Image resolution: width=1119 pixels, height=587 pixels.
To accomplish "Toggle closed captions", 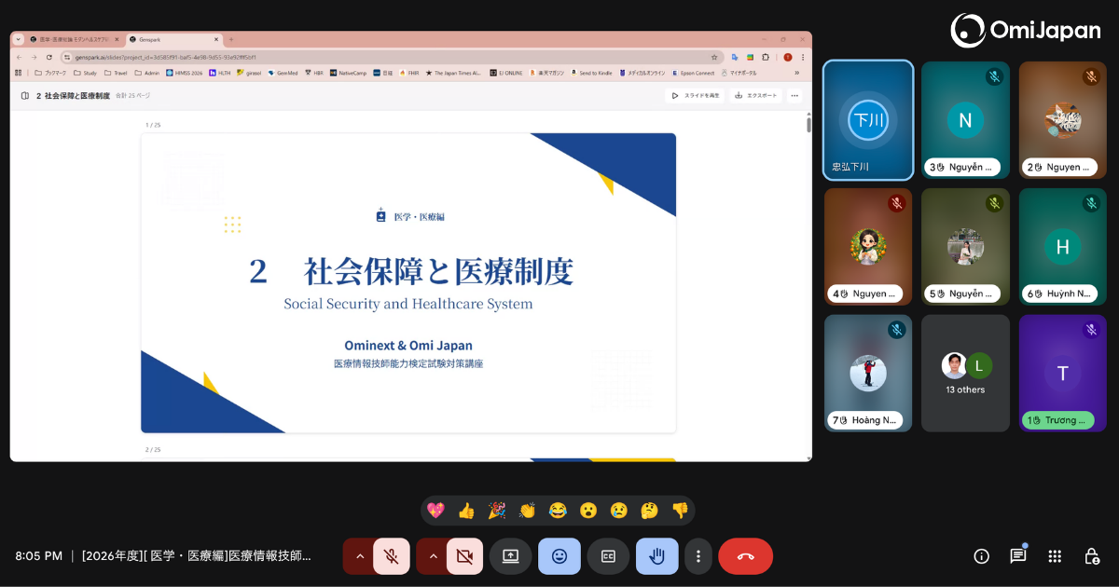I will tap(608, 556).
